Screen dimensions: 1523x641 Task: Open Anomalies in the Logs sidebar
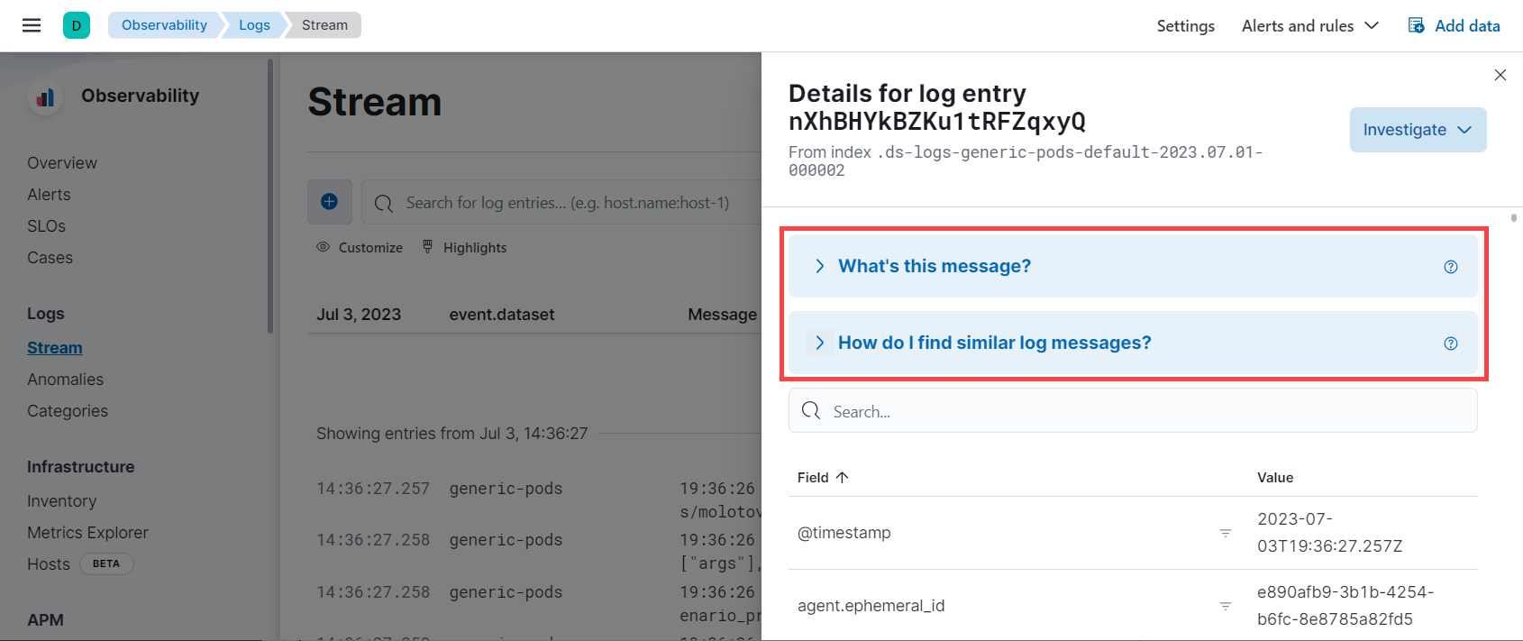65,380
